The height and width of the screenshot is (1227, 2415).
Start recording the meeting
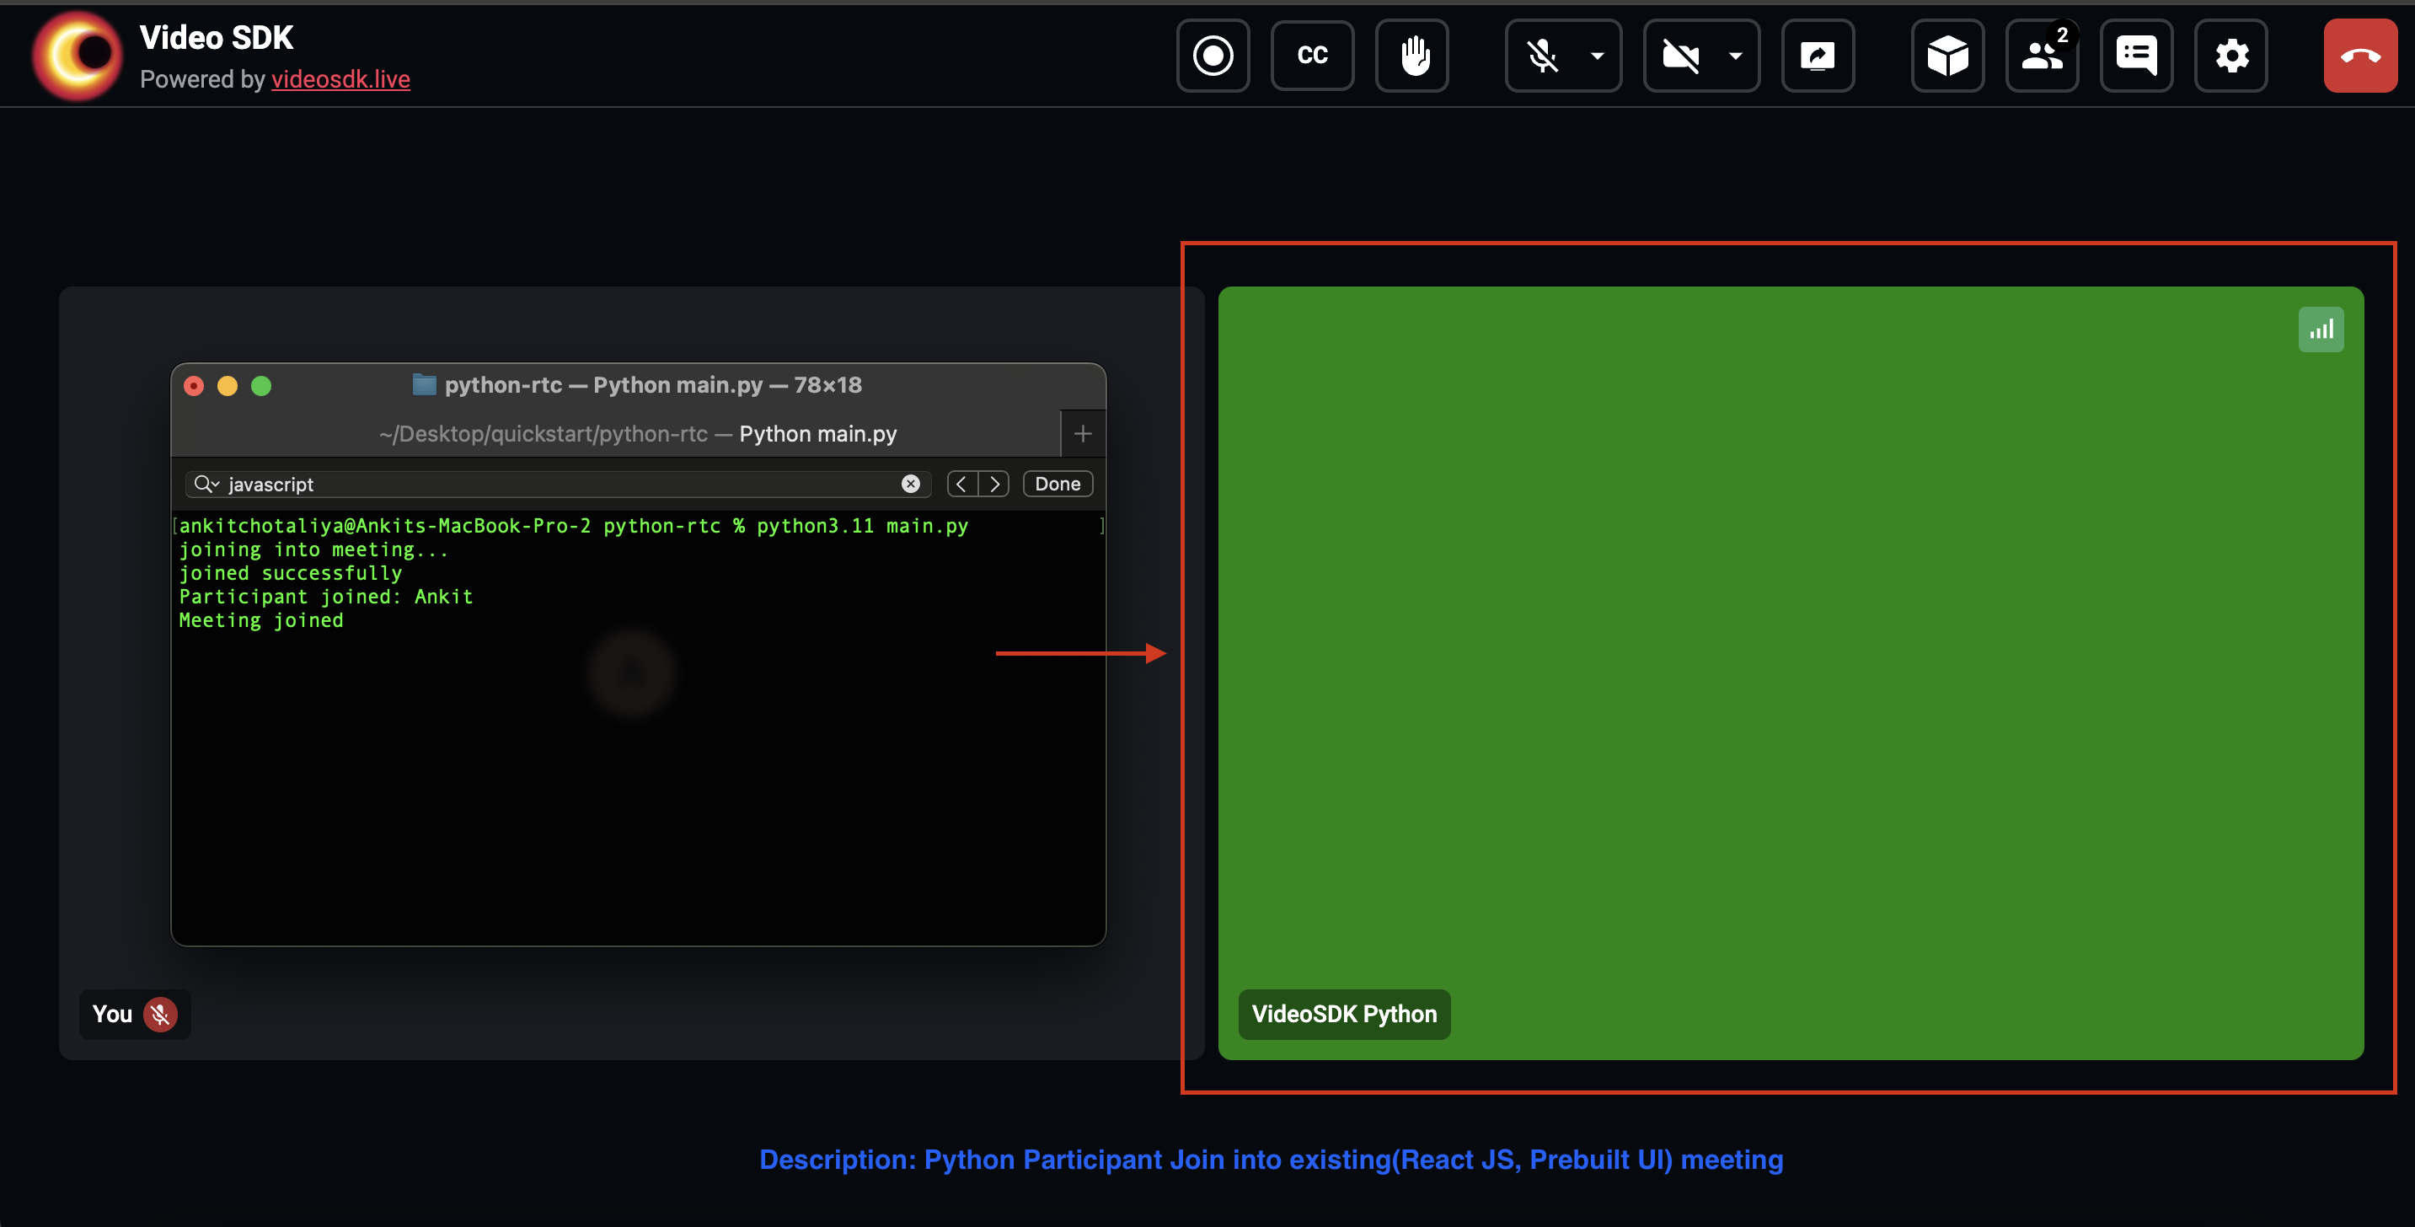click(1213, 56)
